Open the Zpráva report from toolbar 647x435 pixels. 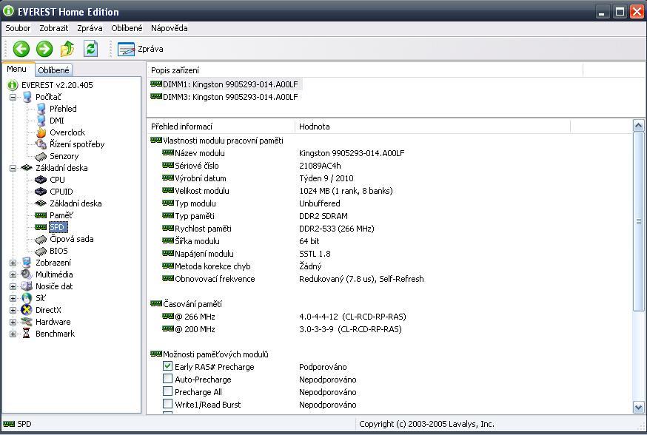(x=141, y=49)
